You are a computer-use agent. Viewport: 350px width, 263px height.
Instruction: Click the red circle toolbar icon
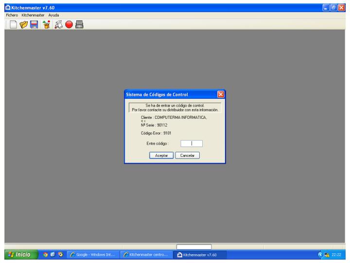pos(69,25)
